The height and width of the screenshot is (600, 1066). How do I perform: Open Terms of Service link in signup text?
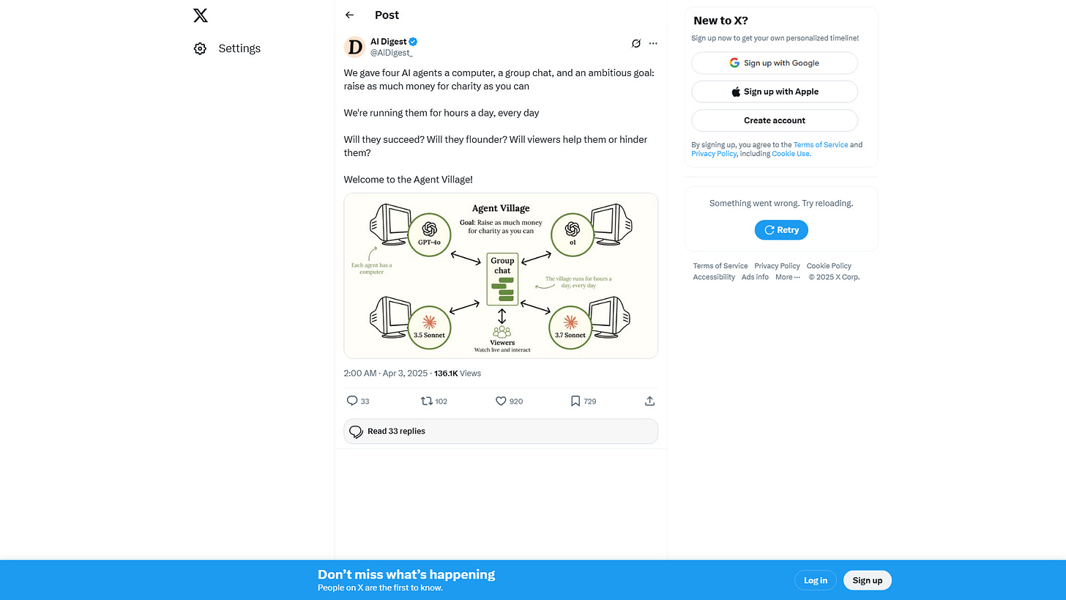[821, 145]
